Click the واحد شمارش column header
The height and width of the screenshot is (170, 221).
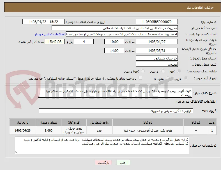tap(100, 123)
